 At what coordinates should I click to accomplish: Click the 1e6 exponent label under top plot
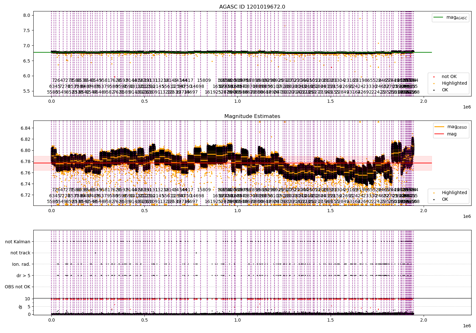click(x=467, y=107)
